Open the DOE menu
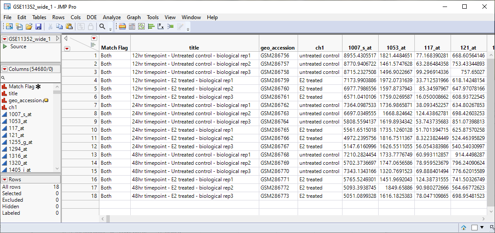This screenshot has height=233, width=495. tap(92, 17)
